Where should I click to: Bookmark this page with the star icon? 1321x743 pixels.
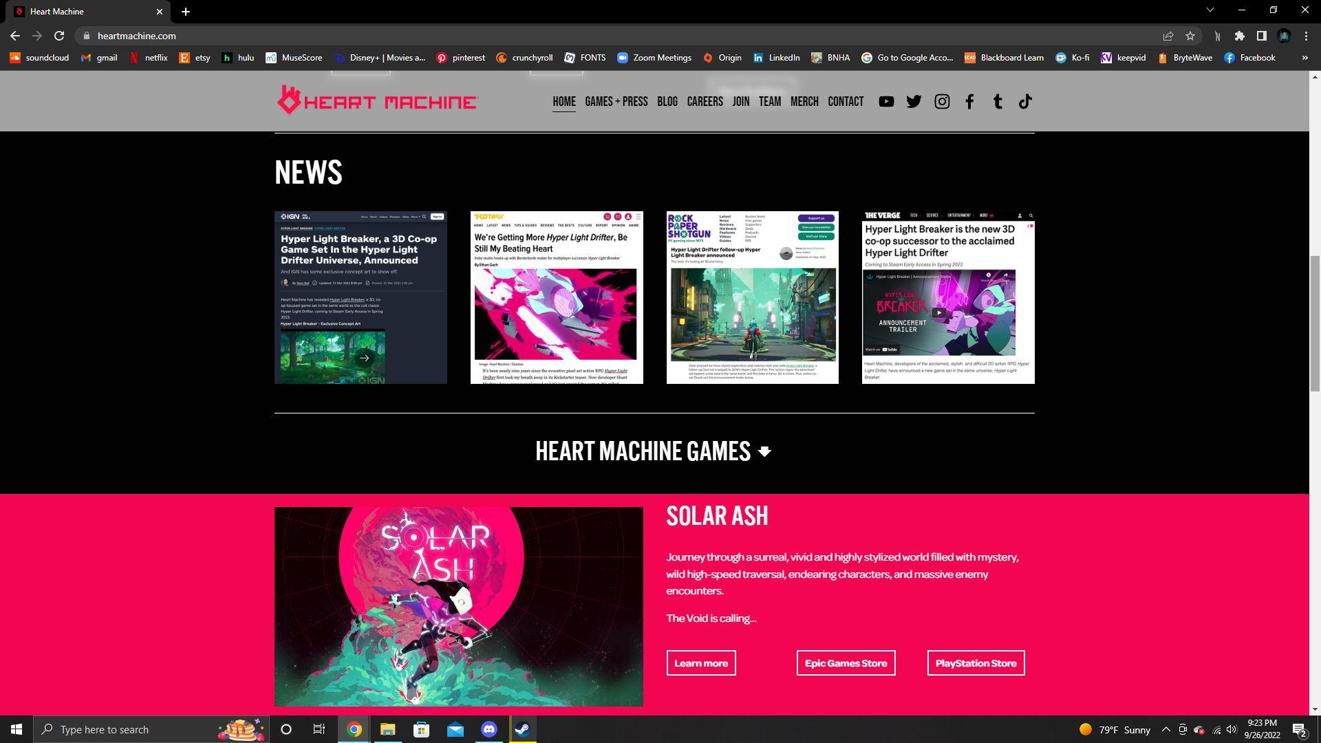pos(1190,36)
